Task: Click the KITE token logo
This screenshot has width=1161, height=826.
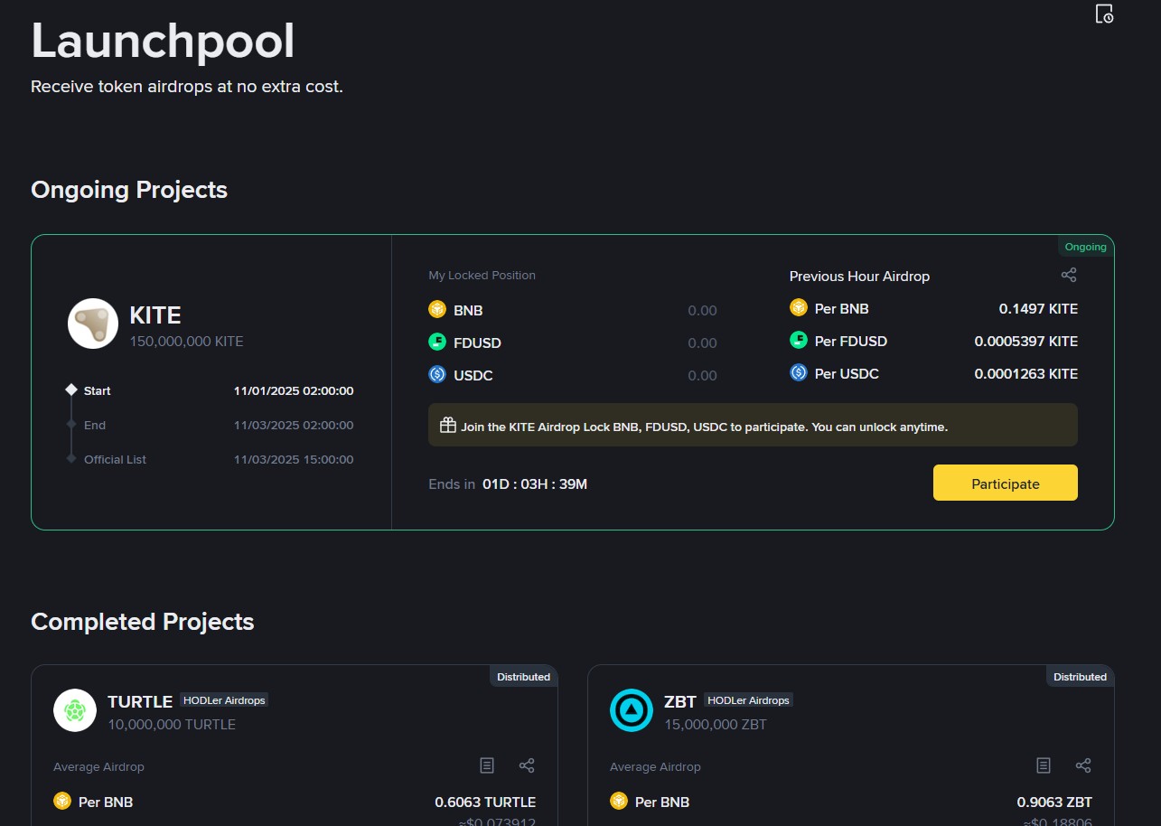Action: (93, 324)
